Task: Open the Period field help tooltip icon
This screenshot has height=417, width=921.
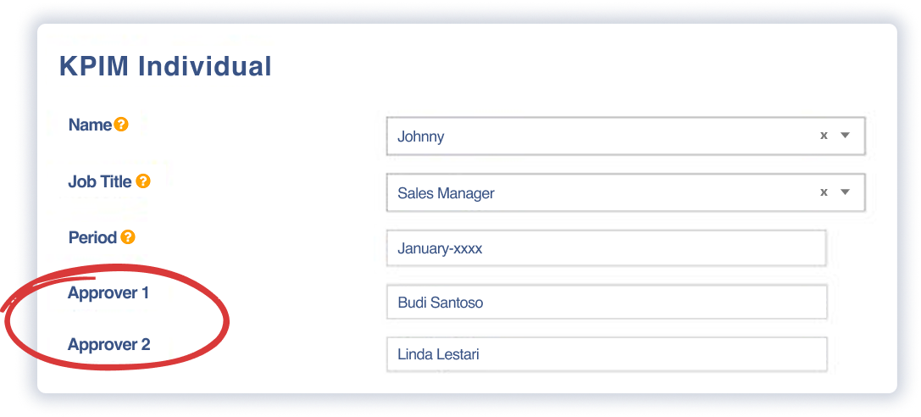Action: [x=128, y=237]
